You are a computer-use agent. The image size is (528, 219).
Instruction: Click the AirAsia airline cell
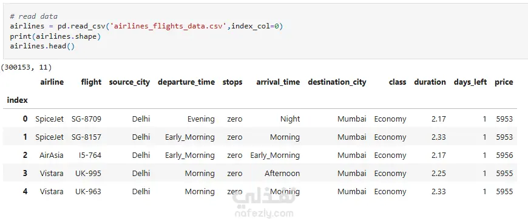click(52, 155)
